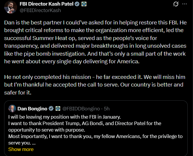Click the FBI seal badge beside Kash Patel
The width and height of the screenshot is (193, 156).
pyautogui.click(x=84, y=4)
